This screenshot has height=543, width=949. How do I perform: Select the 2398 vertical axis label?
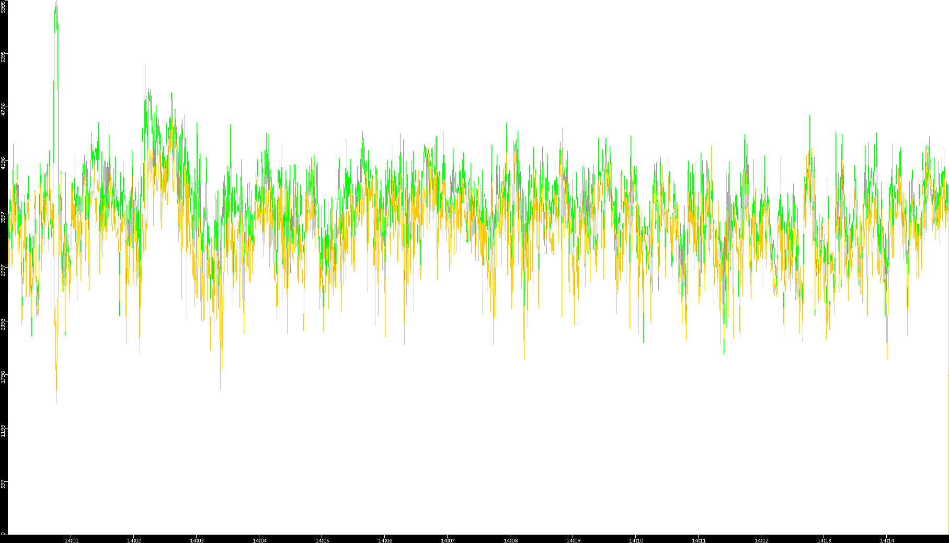(3, 324)
